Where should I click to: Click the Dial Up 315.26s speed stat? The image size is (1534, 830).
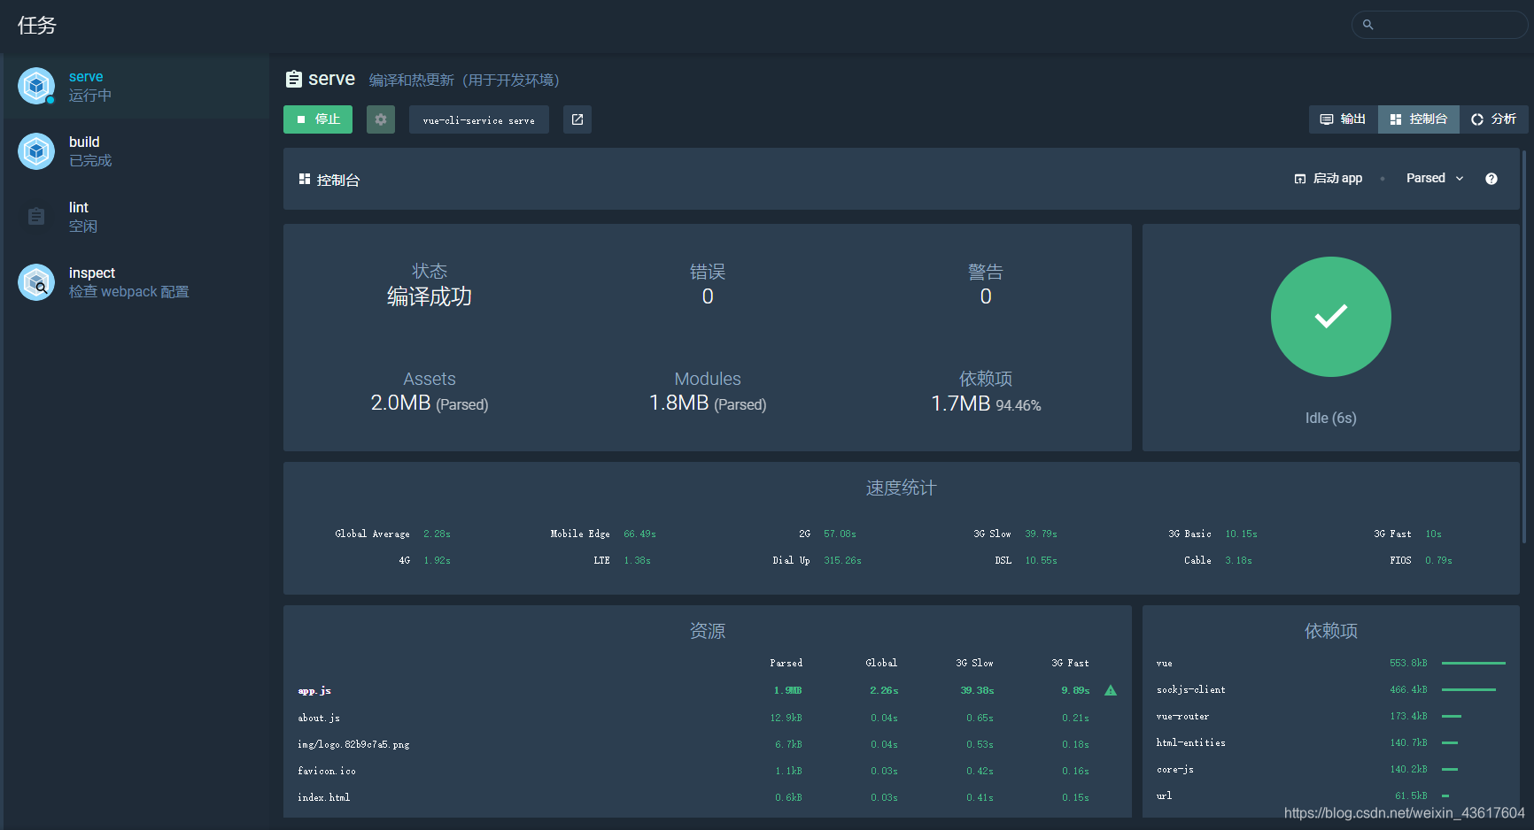[x=817, y=560]
